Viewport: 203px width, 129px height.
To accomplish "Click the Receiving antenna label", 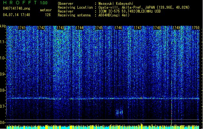I will [74, 15].
